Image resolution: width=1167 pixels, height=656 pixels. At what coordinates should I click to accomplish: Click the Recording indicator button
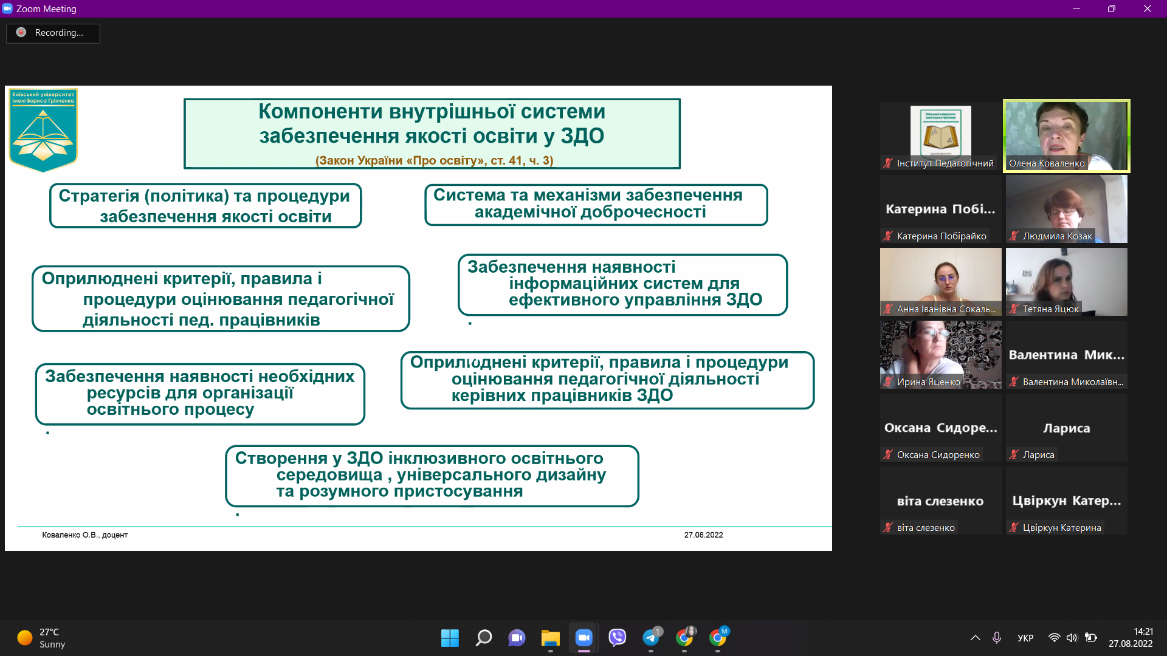[x=53, y=33]
